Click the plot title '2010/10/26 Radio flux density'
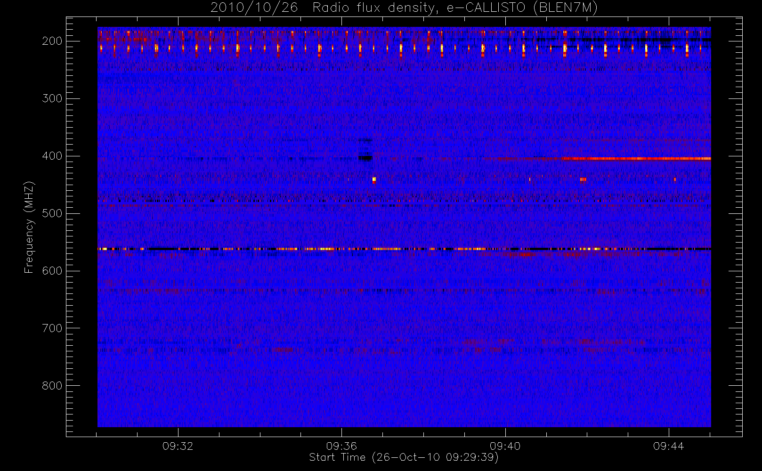This screenshot has height=471, width=762. [404, 8]
